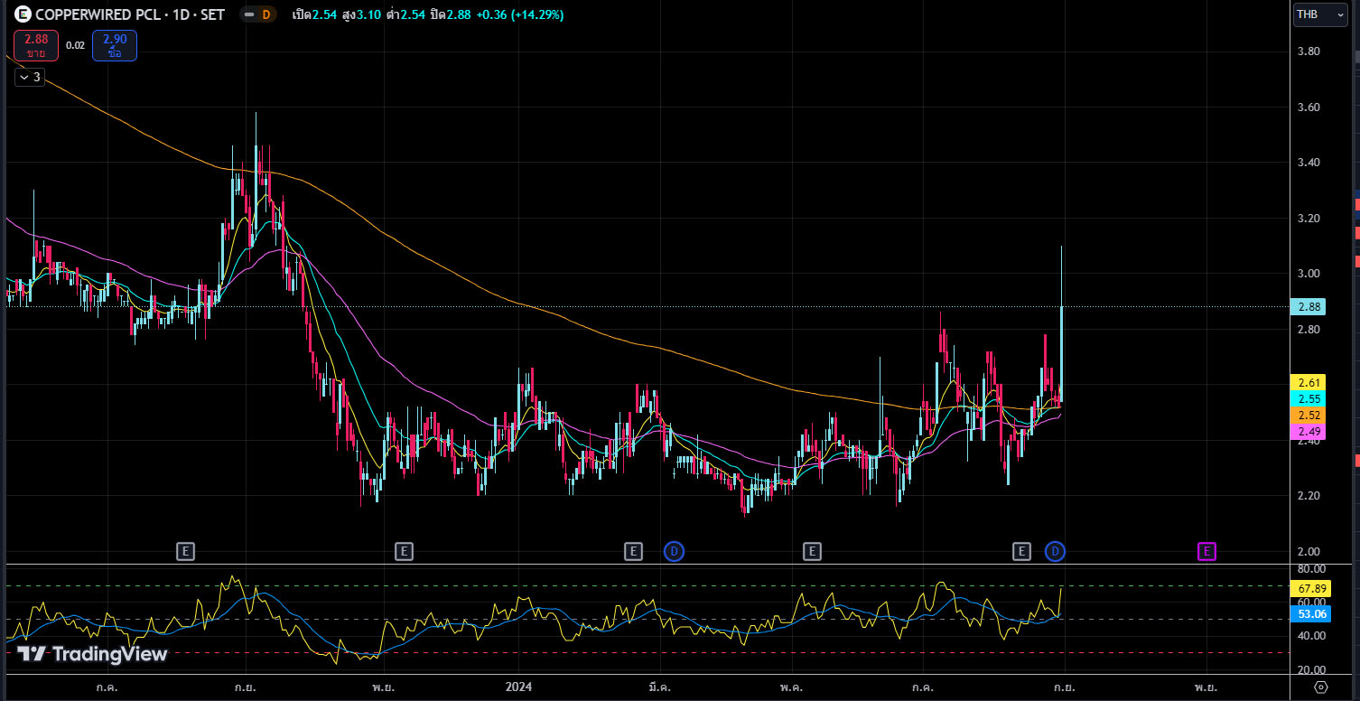Click the second gray E earnings marker from left

click(404, 551)
